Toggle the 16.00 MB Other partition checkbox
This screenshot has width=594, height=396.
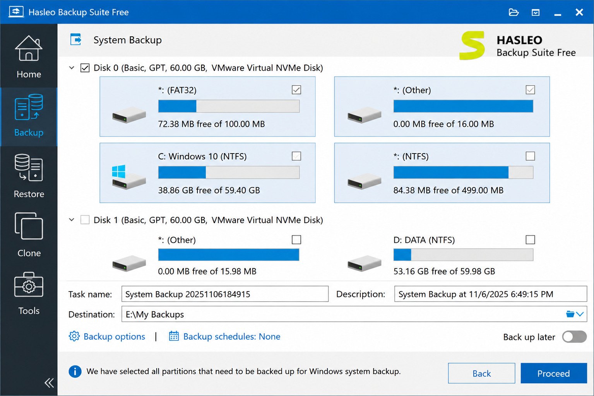click(x=530, y=90)
